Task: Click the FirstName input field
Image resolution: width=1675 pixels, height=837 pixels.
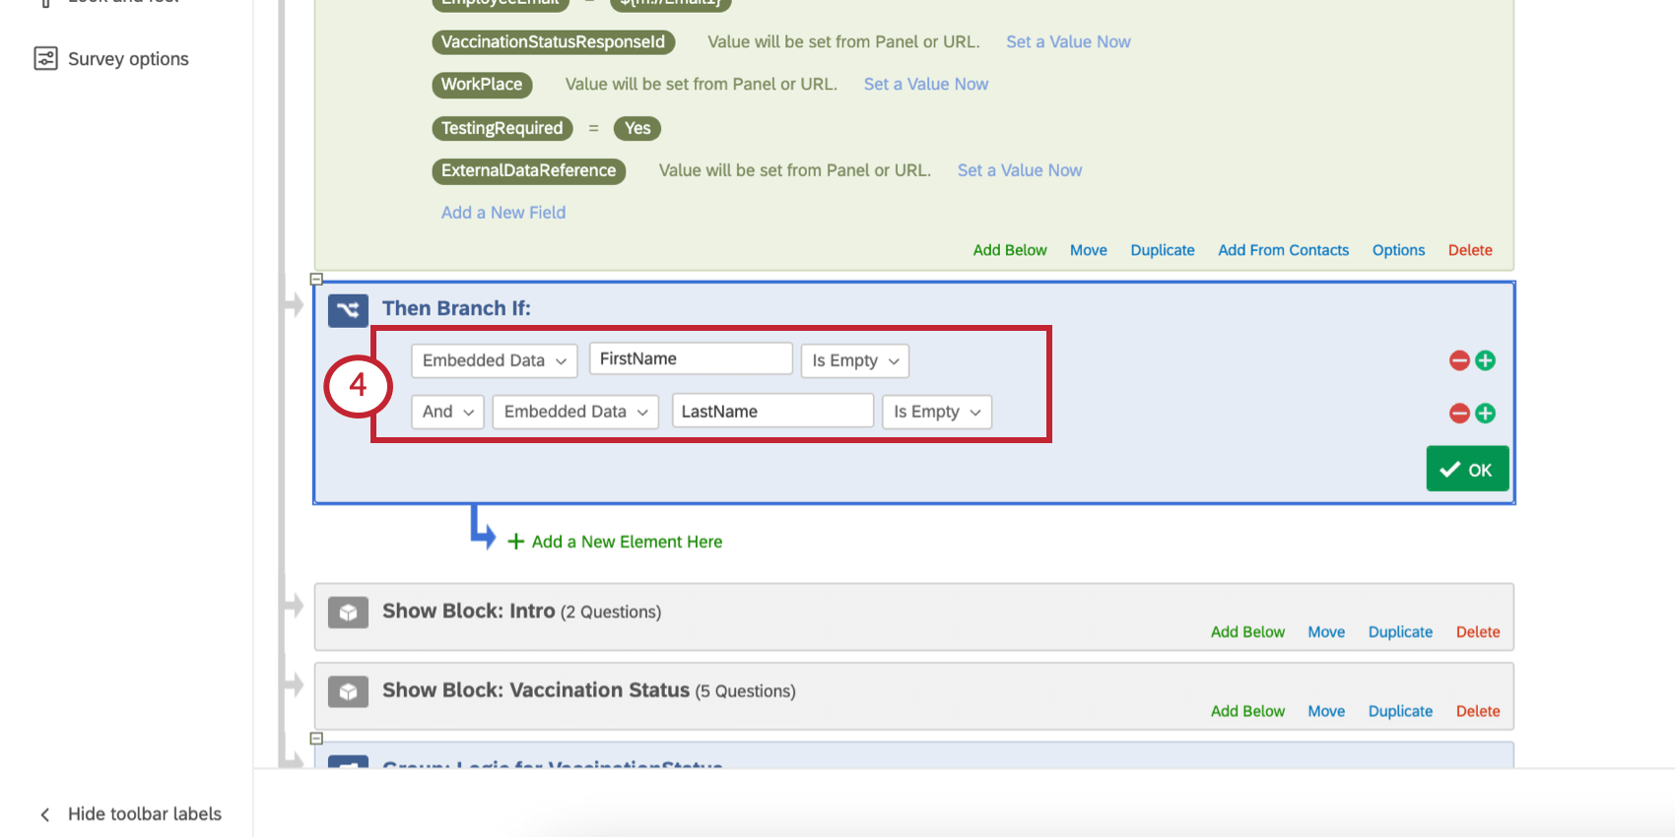Action: [691, 358]
